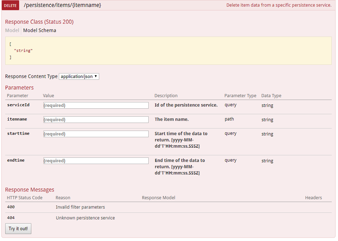Viewport: 338px width, 241px height.
Task: Click into the itemname input field
Action: [96, 119]
